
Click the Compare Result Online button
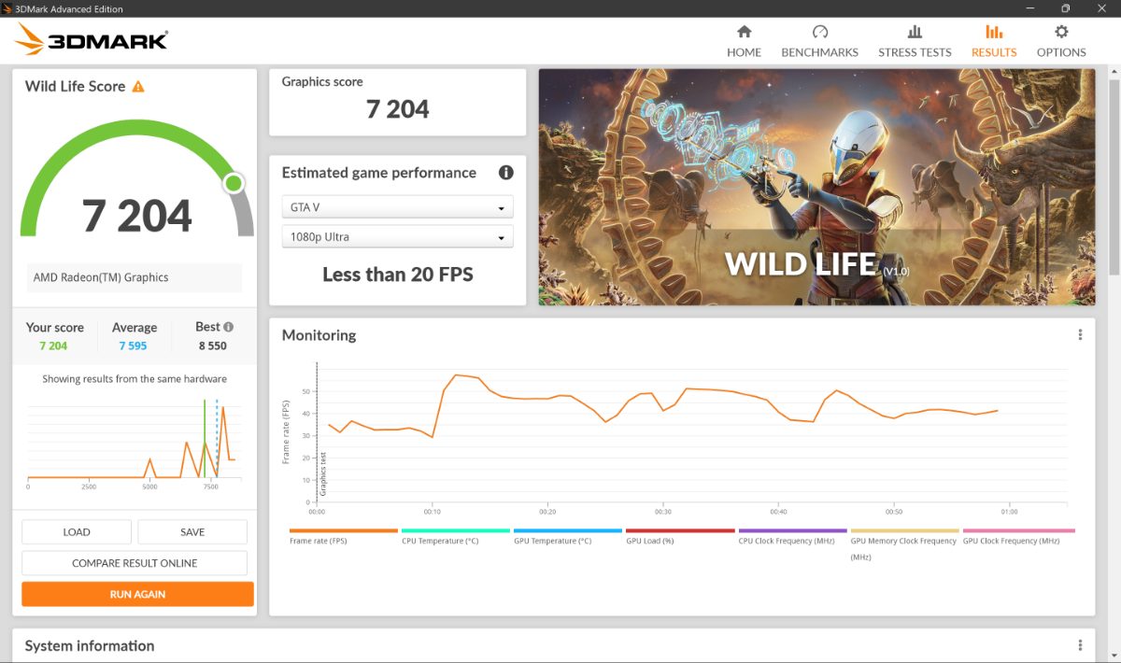(x=135, y=563)
